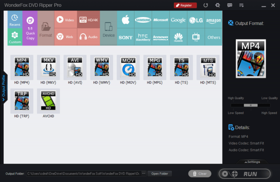
Task: Click the Output Folder path field
Action: click(83, 174)
